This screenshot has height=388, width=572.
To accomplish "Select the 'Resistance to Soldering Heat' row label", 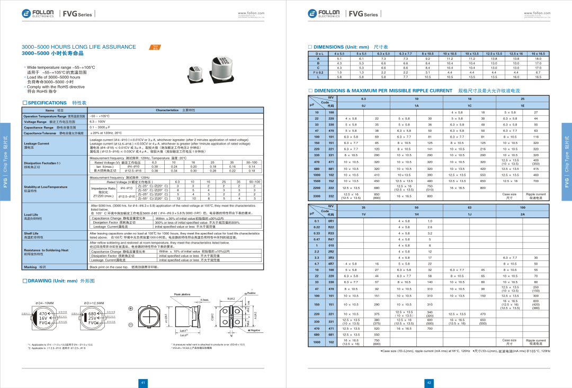I will click(x=55, y=252).
